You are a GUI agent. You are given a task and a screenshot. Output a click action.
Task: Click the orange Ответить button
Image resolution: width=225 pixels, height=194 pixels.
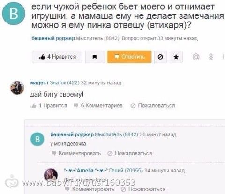(129, 57)
